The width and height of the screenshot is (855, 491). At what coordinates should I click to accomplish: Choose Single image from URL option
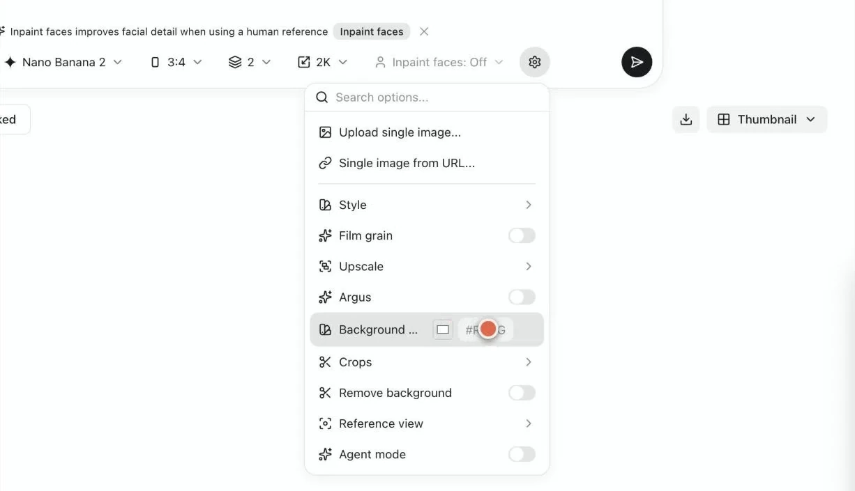427,163
